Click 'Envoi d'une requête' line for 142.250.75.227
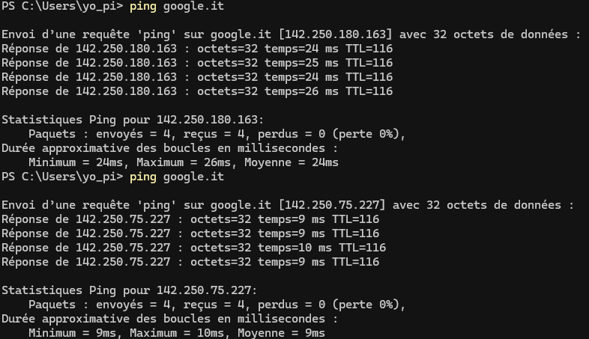Screen dimensions: 589x339 (288, 205)
